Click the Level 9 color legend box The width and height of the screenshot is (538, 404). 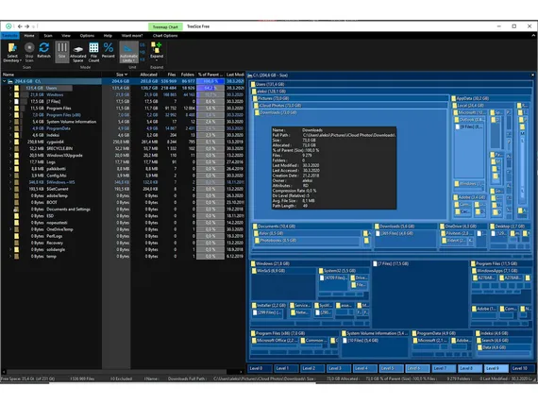click(496, 368)
